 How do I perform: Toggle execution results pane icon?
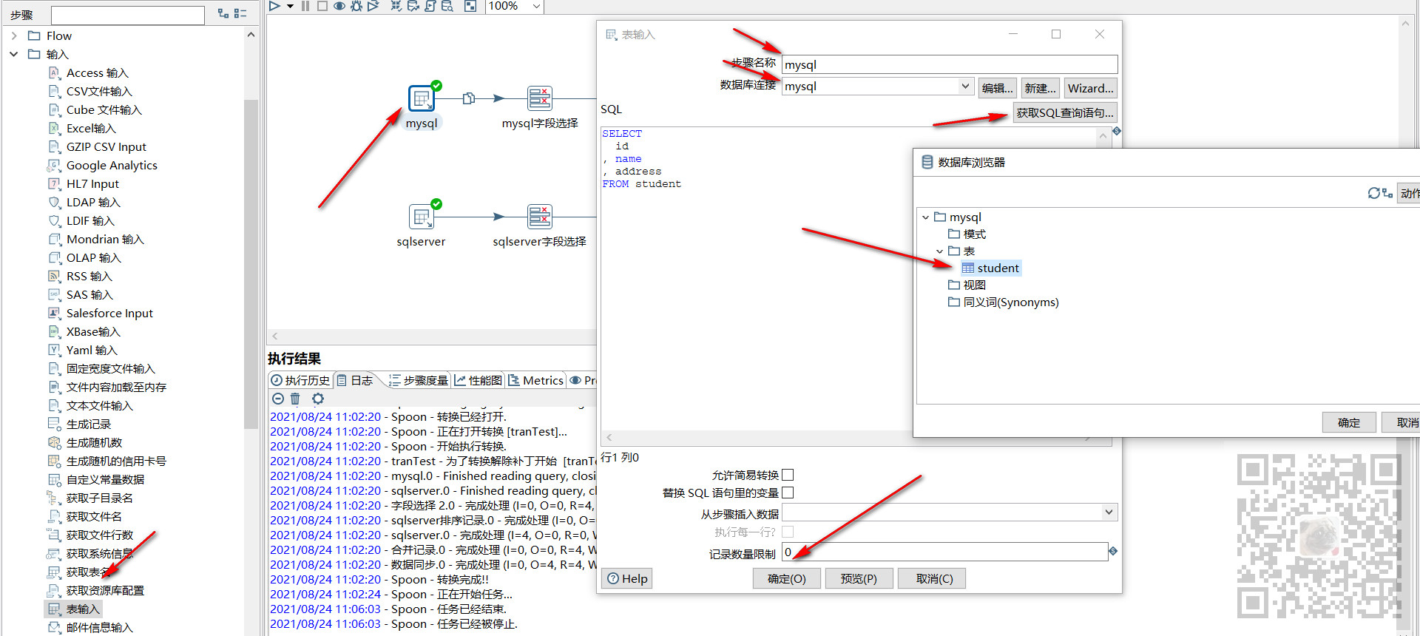pyautogui.click(x=470, y=6)
